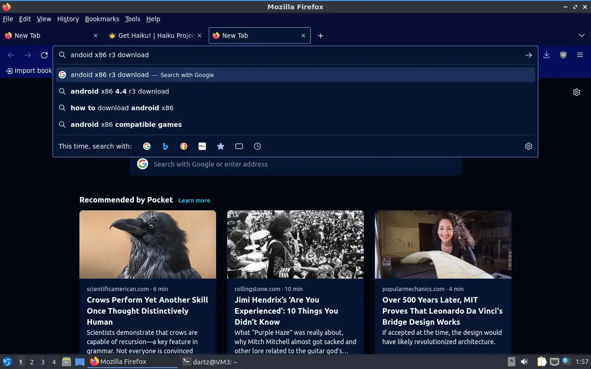The image size is (591, 369).
Task: Select suggestion android x86 compatible games
Action: click(295, 125)
